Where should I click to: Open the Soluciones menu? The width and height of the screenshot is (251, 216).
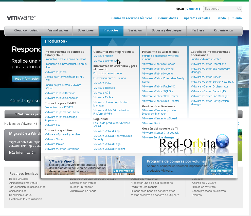[86, 30]
